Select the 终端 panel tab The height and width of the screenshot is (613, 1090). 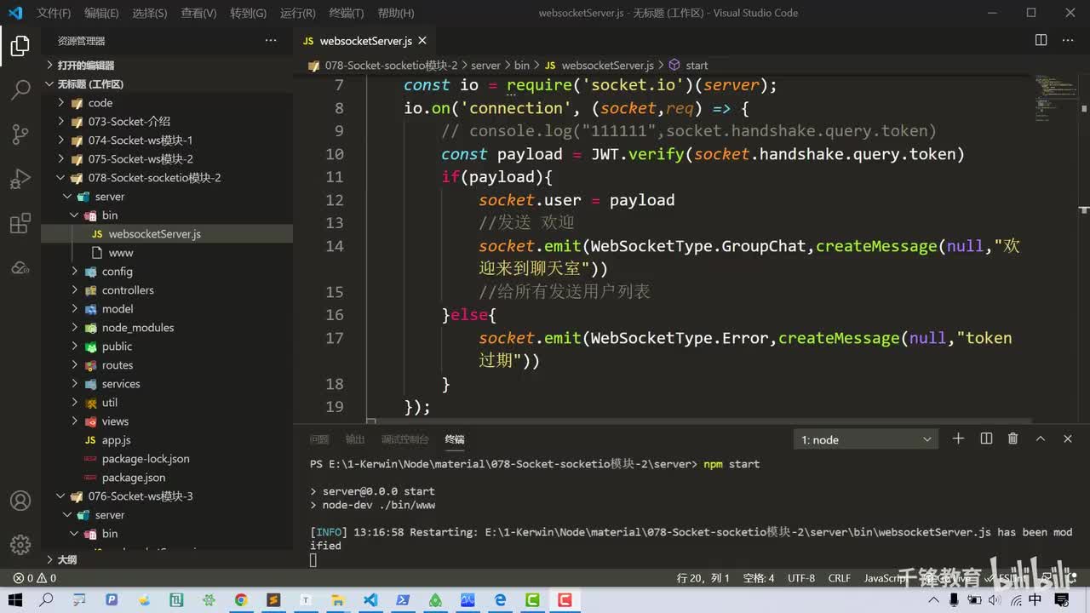455,439
